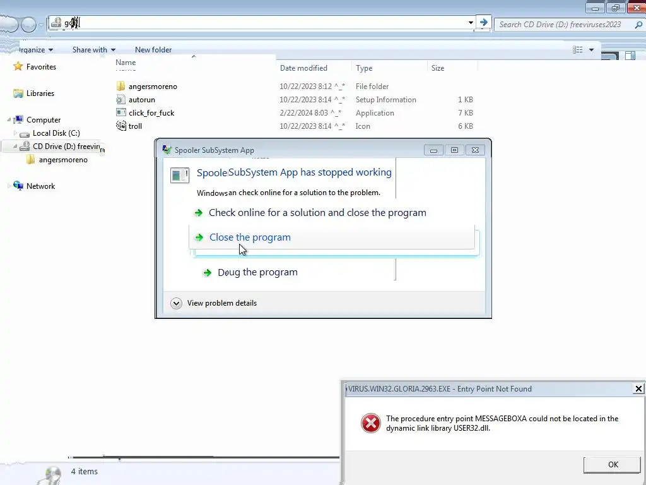Click green arrow beside Check online option
This screenshot has height=485, width=646.
coord(199,213)
